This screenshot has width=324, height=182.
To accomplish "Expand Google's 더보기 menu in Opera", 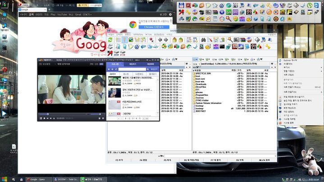I will click(x=87, y=14).
